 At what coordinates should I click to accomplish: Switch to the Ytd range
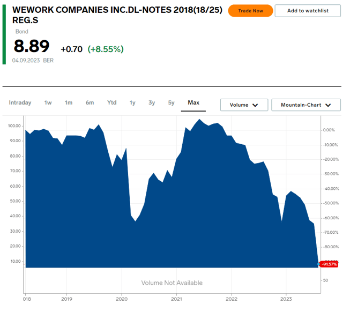(111, 103)
